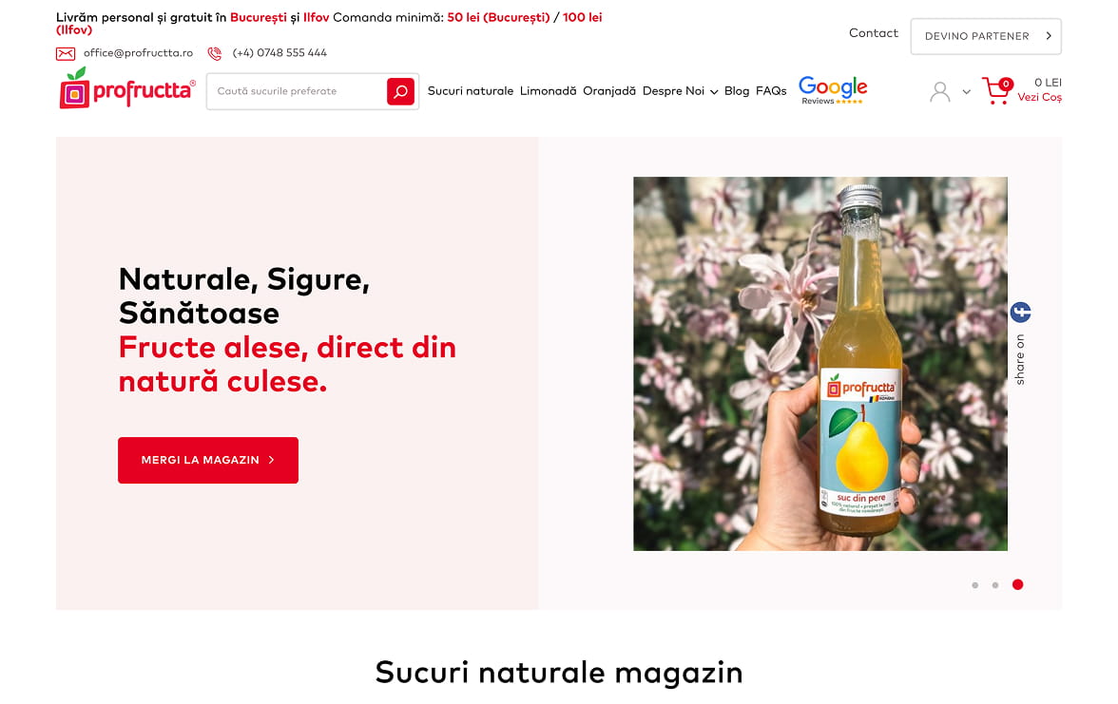
Task: Select the active red carousel dot
Action: [1017, 584]
